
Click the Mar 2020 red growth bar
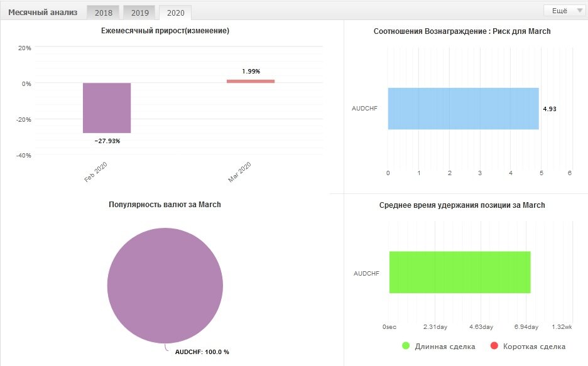point(251,81)
